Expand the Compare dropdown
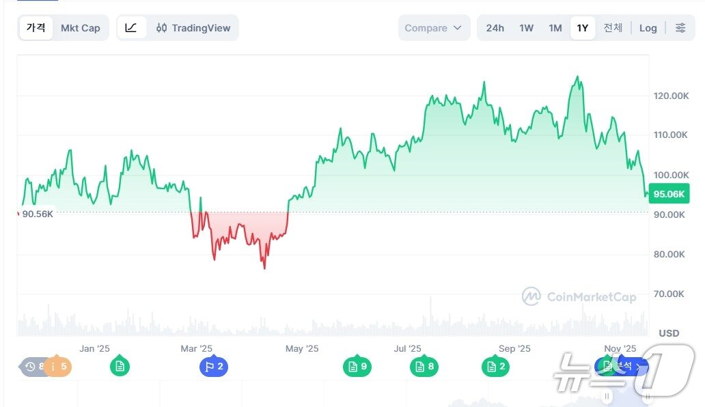Viewport: 705px width, 407px height. pyautogui.click(x=434, y=28)
